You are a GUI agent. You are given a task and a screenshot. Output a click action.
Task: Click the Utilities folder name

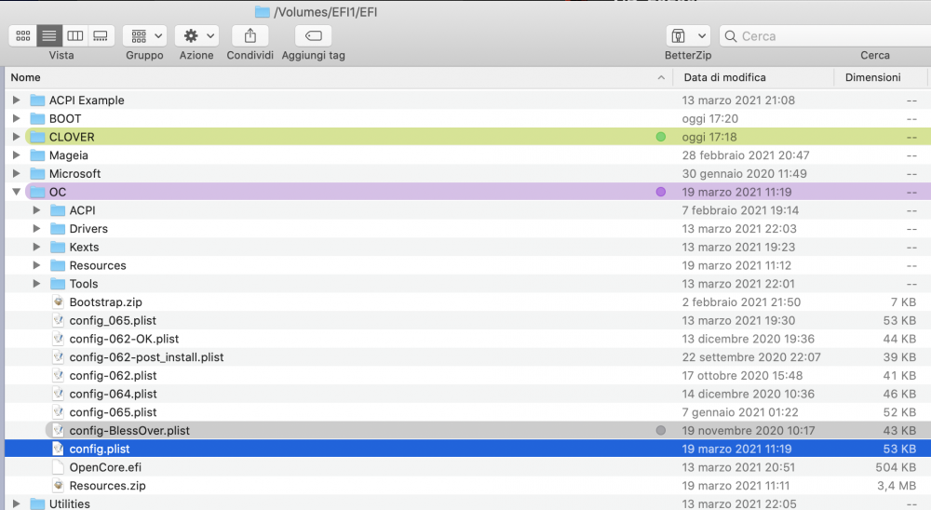coord(70,504)
